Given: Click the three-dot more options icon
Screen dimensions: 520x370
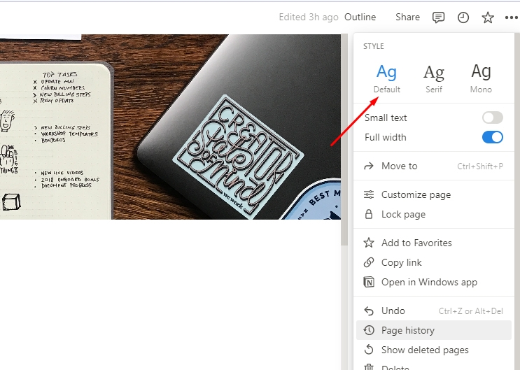Looking at the screenshot, I should click(x=511, y=17).
